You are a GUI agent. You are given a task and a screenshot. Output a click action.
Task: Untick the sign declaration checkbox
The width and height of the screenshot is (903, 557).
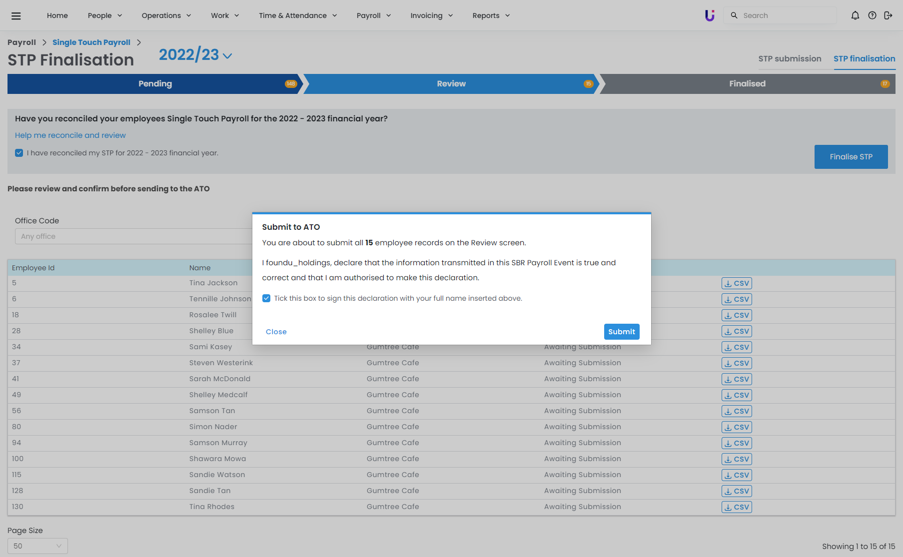(266, 298)
